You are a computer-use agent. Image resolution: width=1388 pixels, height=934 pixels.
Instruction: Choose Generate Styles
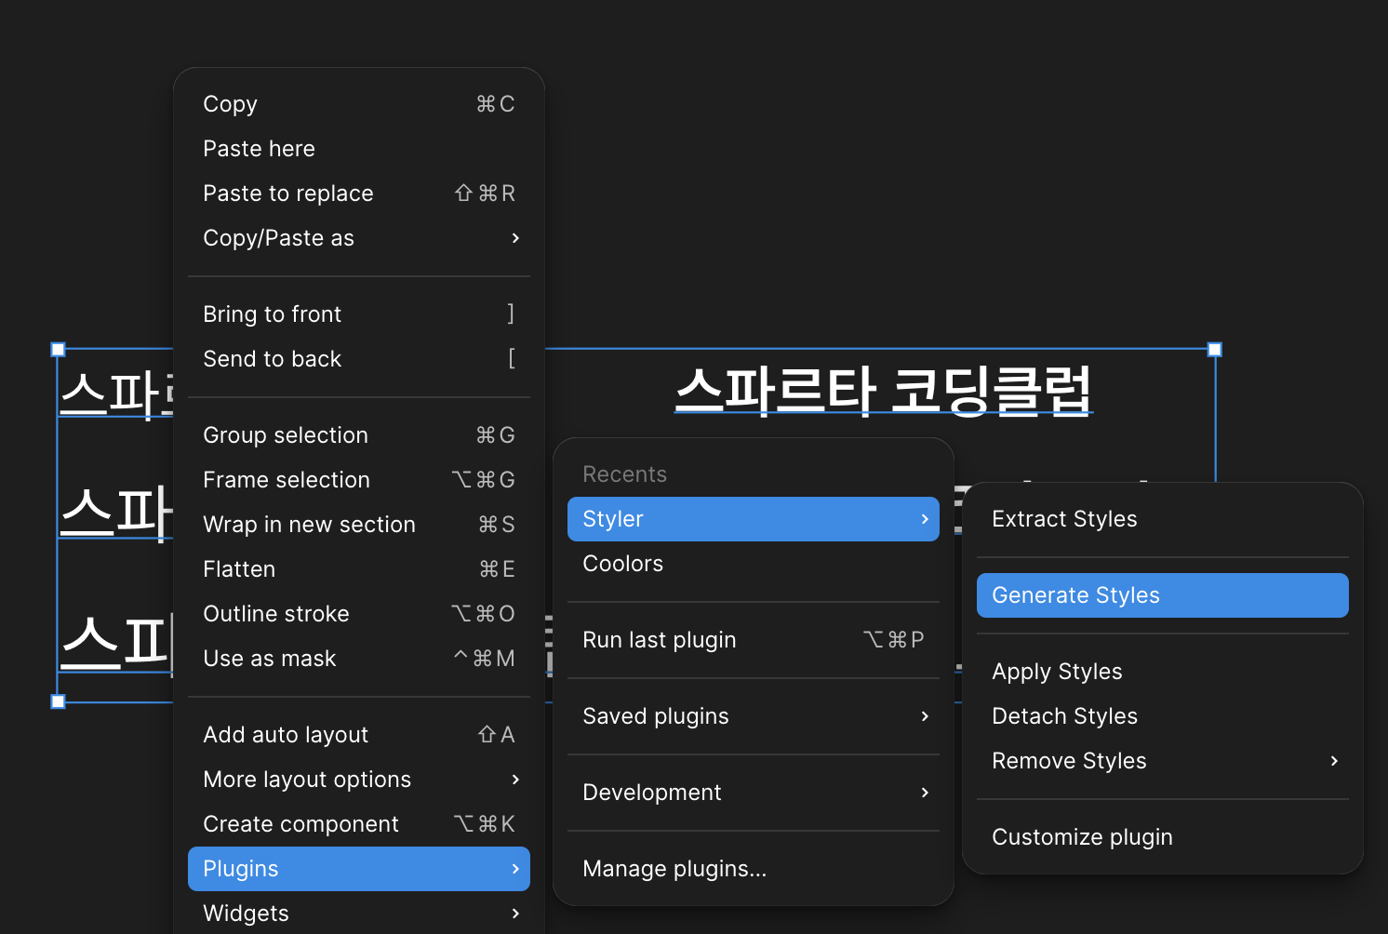(1163, 595)
